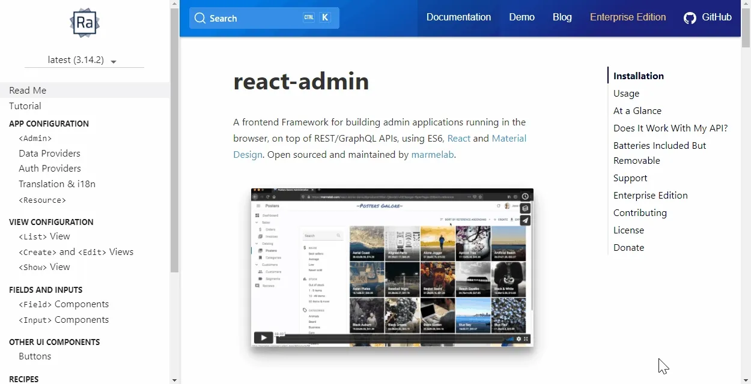Click the page scrollbar up arrow
The height and width of the screenshot is (384, 751).
click(746, 4)
